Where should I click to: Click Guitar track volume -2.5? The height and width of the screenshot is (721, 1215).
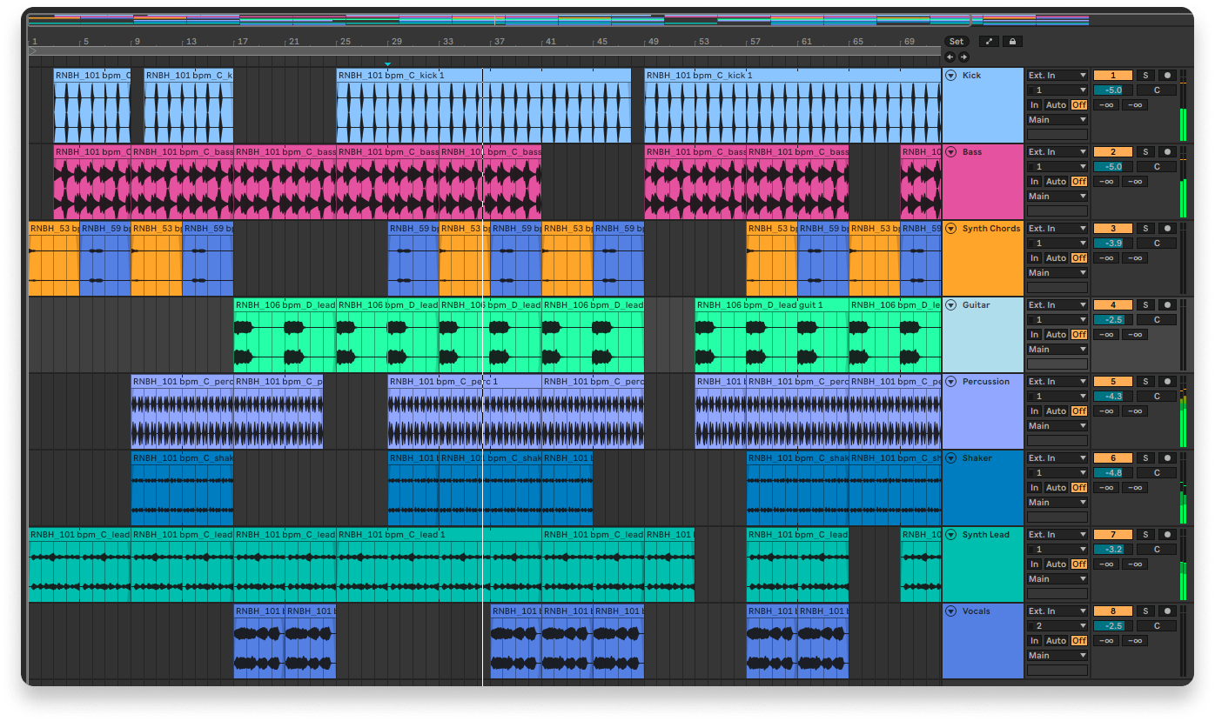coord(1113,320)
